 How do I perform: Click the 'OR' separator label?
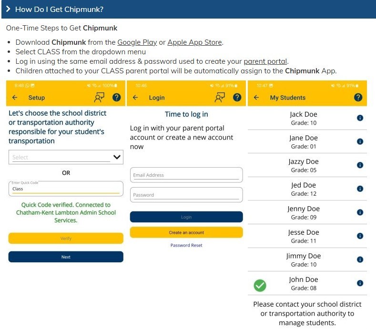pos(66,173)
